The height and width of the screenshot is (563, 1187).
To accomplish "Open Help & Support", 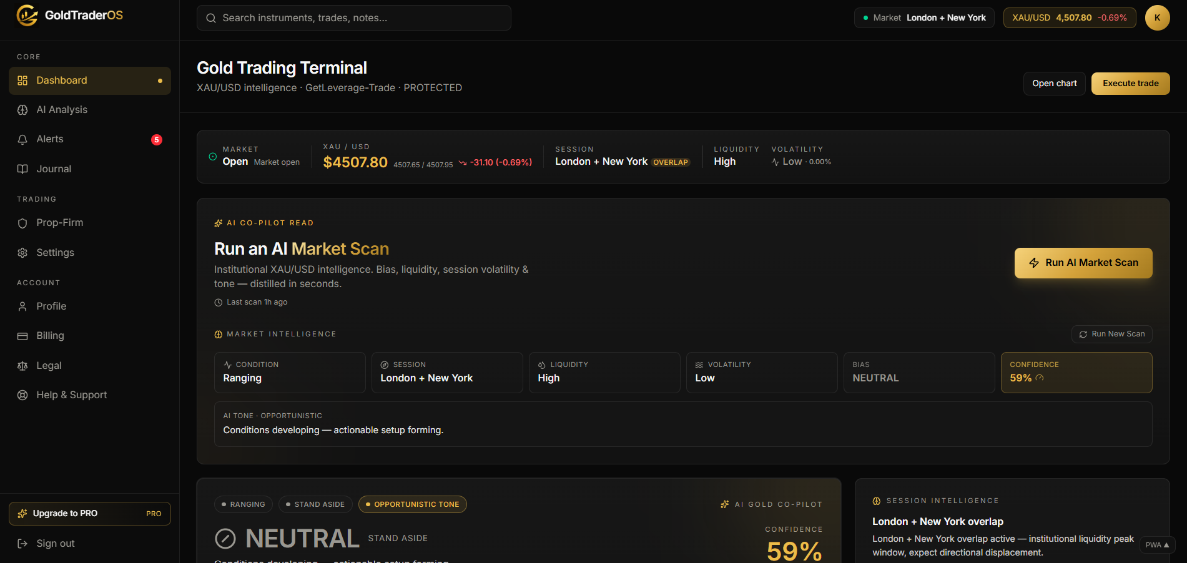I will (90, 395).
